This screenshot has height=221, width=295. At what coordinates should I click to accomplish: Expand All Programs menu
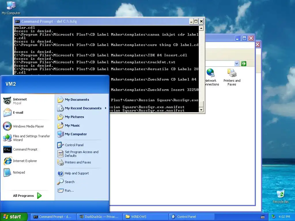[x=27, y=196]
